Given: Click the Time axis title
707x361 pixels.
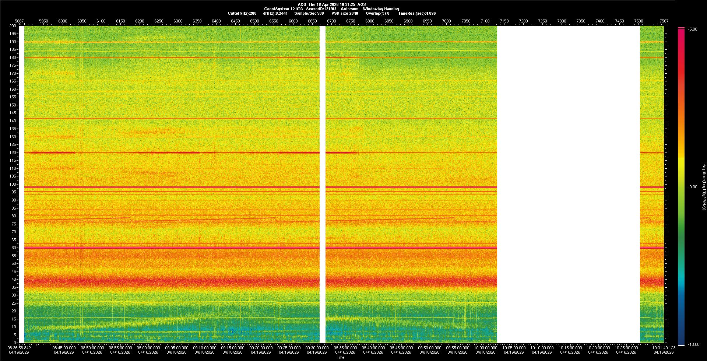Looking at the screenshot, I should [x=340, y=357].
